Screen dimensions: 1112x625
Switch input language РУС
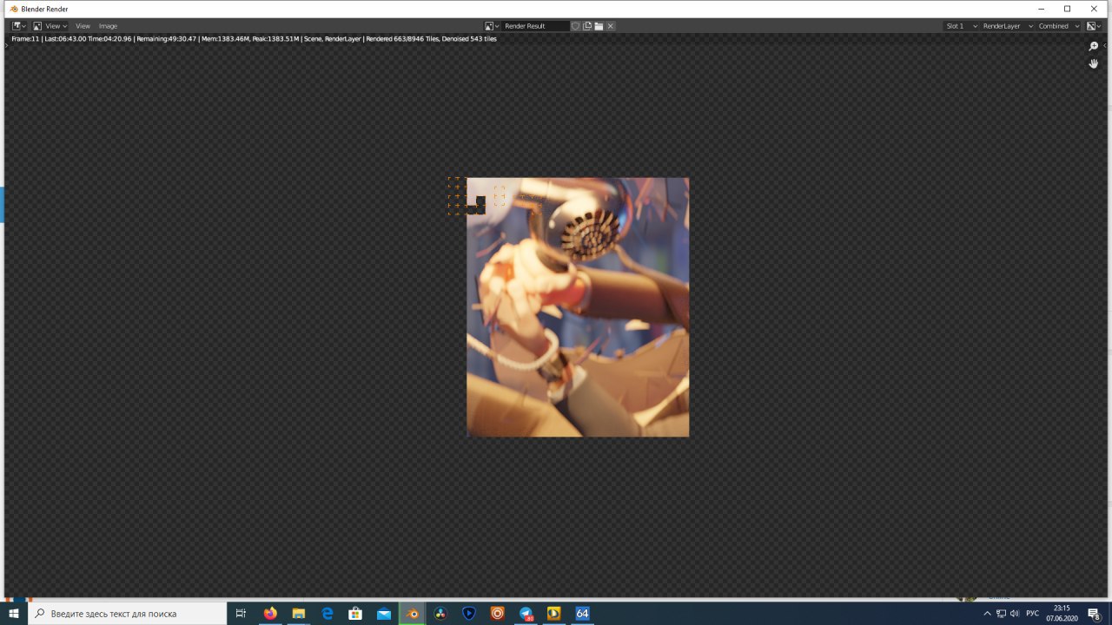pos(1032,613)
